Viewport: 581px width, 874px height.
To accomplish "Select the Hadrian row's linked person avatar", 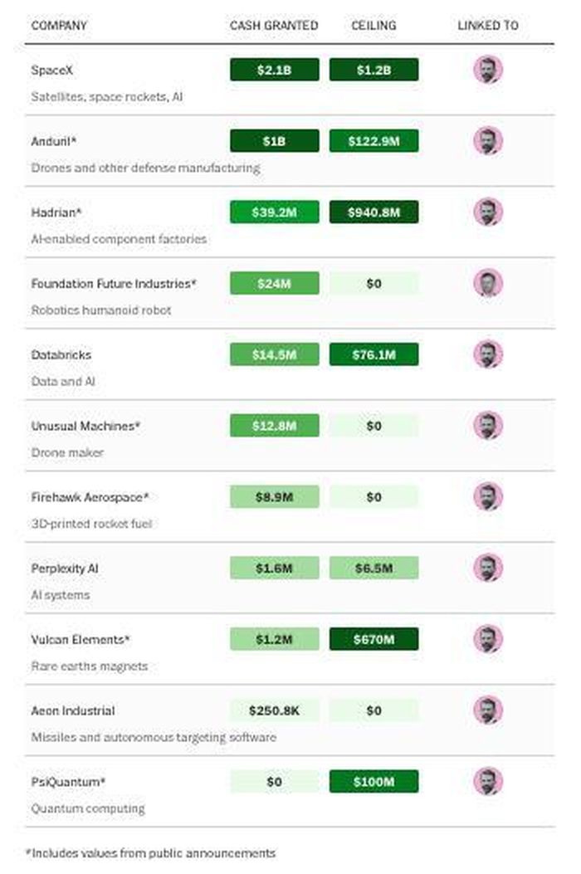I will pos(488,212).
